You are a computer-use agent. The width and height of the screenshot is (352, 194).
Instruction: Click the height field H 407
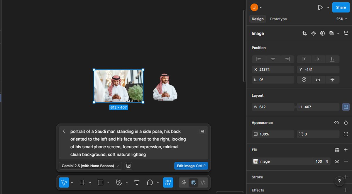318,107
